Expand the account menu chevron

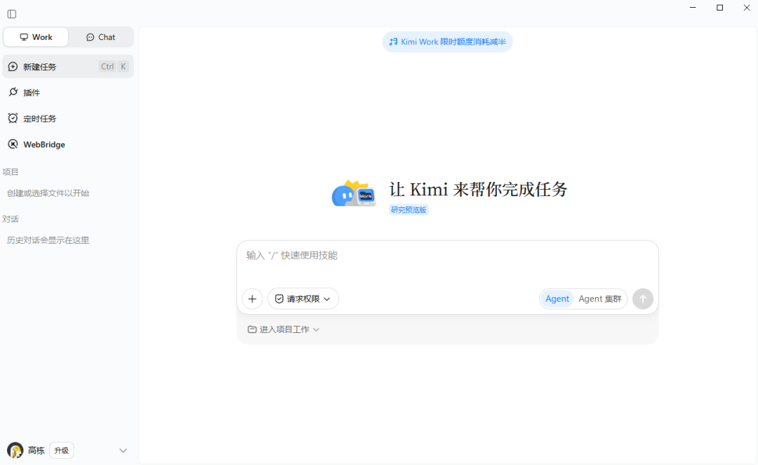[x=124, y=450]
